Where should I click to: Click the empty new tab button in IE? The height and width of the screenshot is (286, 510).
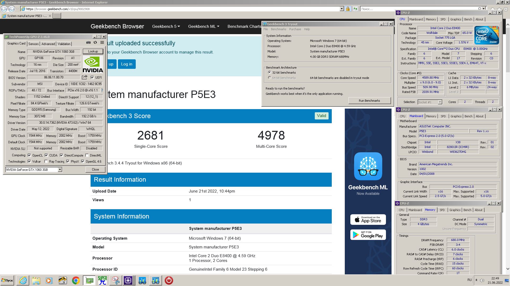coord(57,16)
